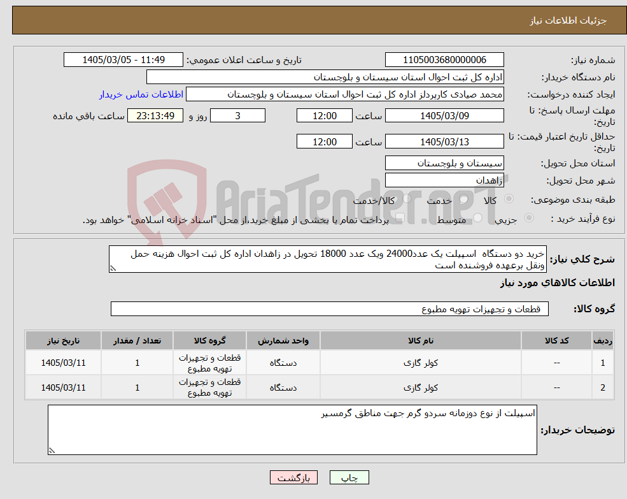
Task: Select the کالا radio button
Action: click(x=509, y=199)
